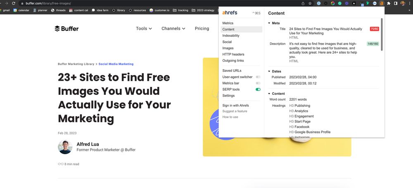Click the Ahrefs logo in the popup
Viewport: 413px width, 188px height.
click(x=230, y=13)
